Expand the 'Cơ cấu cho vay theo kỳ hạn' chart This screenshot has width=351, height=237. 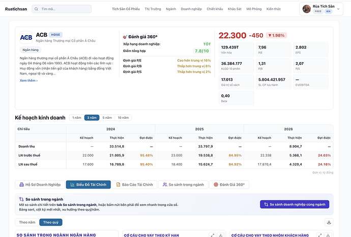(x=213, y=235)
